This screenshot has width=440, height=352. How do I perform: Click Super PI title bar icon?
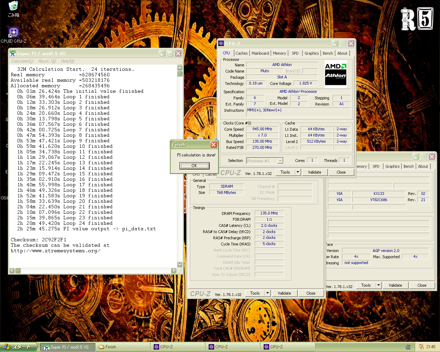pyautogui.click(x=13, y=53)
